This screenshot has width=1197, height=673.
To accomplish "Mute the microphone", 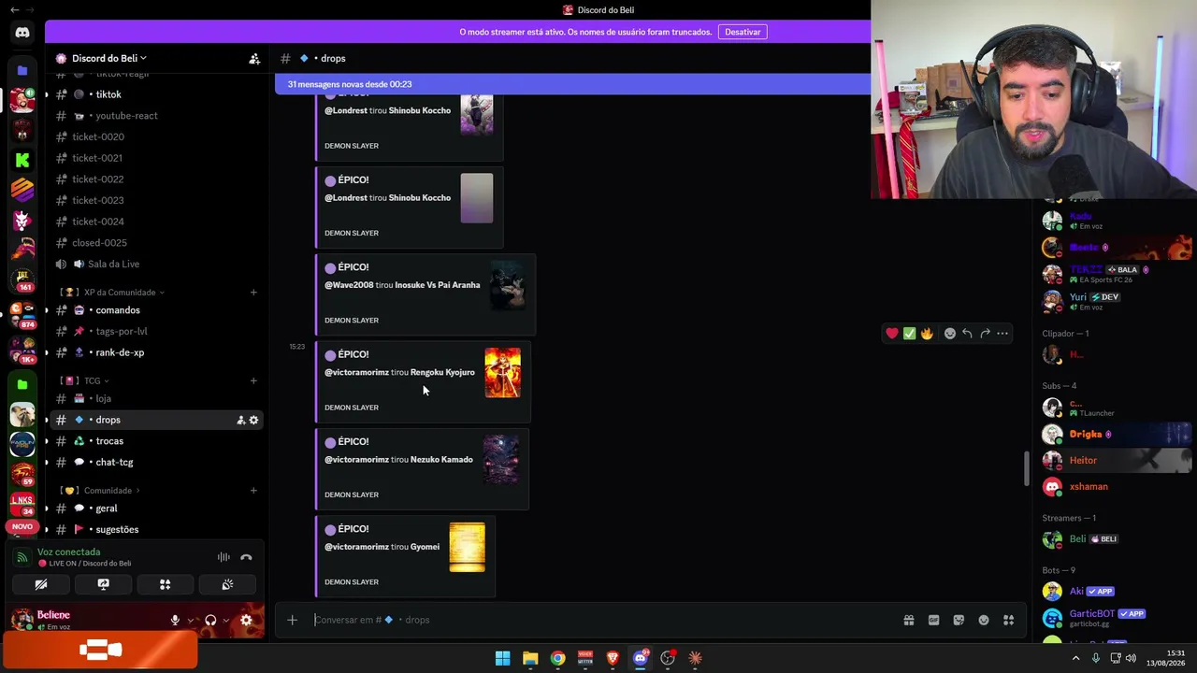I will 175,620.
